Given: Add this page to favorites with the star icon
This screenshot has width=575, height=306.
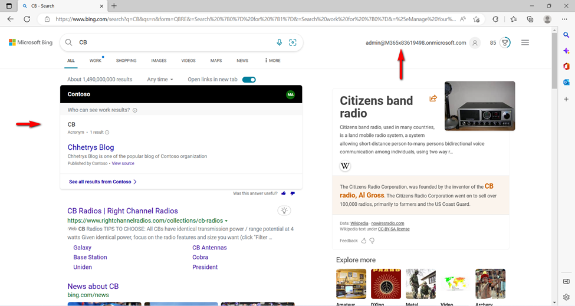Looking at the screenshot, I should pyautogui.click(x=477, y=19).
